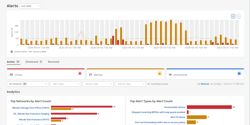250x125 pixels.
Task: Click the next period double-chevron icon
Action: (238, 16)
